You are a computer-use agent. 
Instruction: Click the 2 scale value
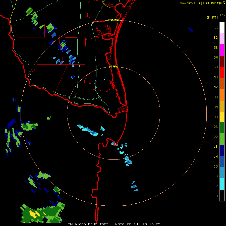coord(217,186)
